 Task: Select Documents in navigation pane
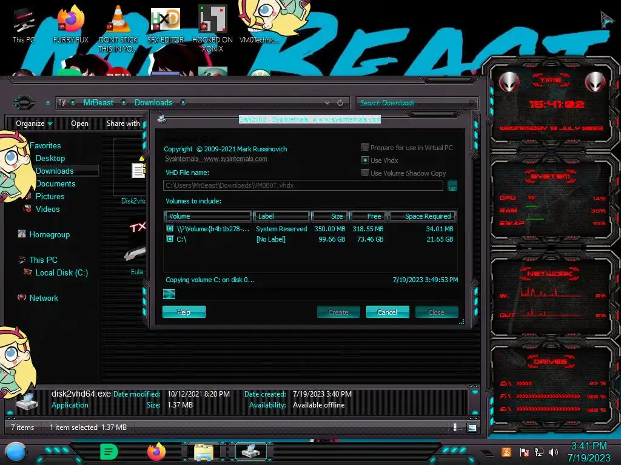pyautogui.click(x=55, y=183)
